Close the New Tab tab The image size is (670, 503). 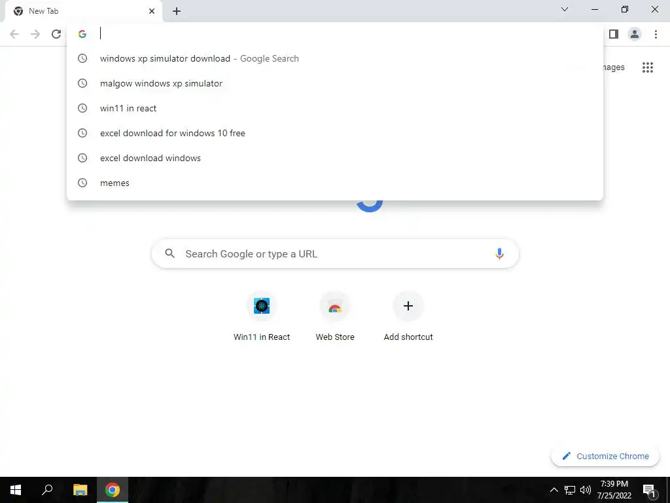point(152,11)
